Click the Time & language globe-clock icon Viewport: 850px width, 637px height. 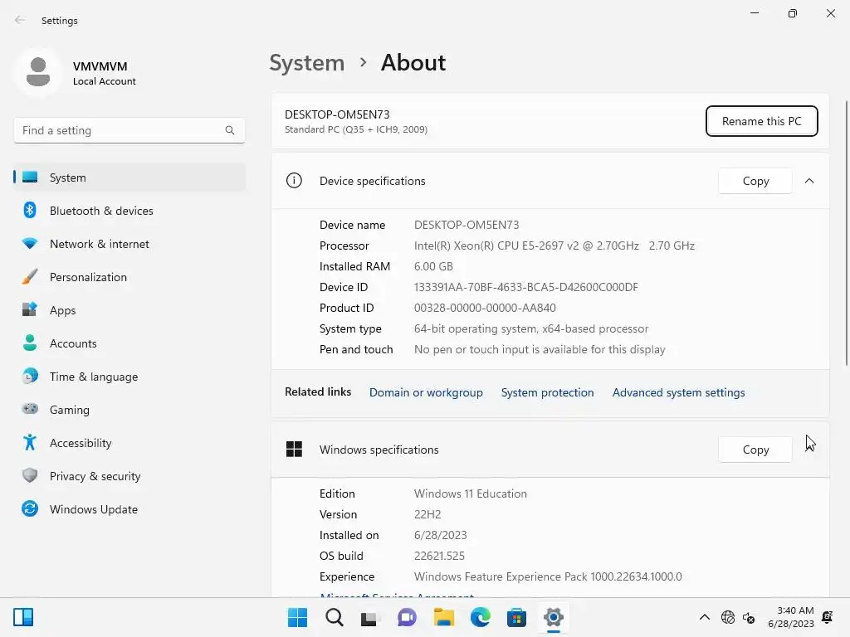tap(30, 376)
